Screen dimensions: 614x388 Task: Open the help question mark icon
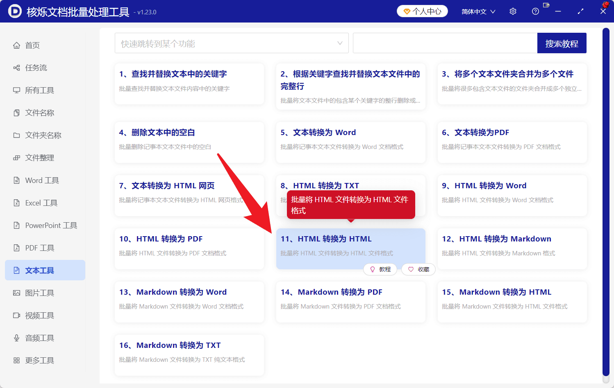pyautogui.click(x=535, y=11)
